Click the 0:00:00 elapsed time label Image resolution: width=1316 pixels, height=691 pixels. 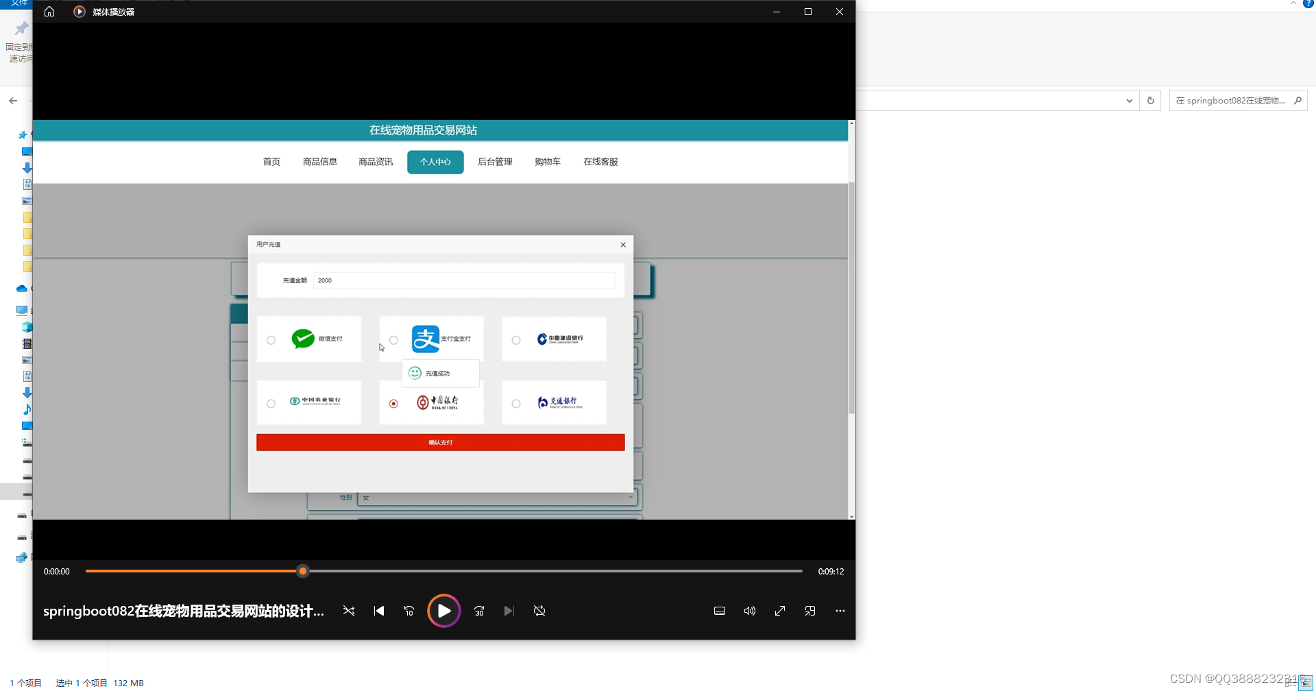tap(57, 572)
